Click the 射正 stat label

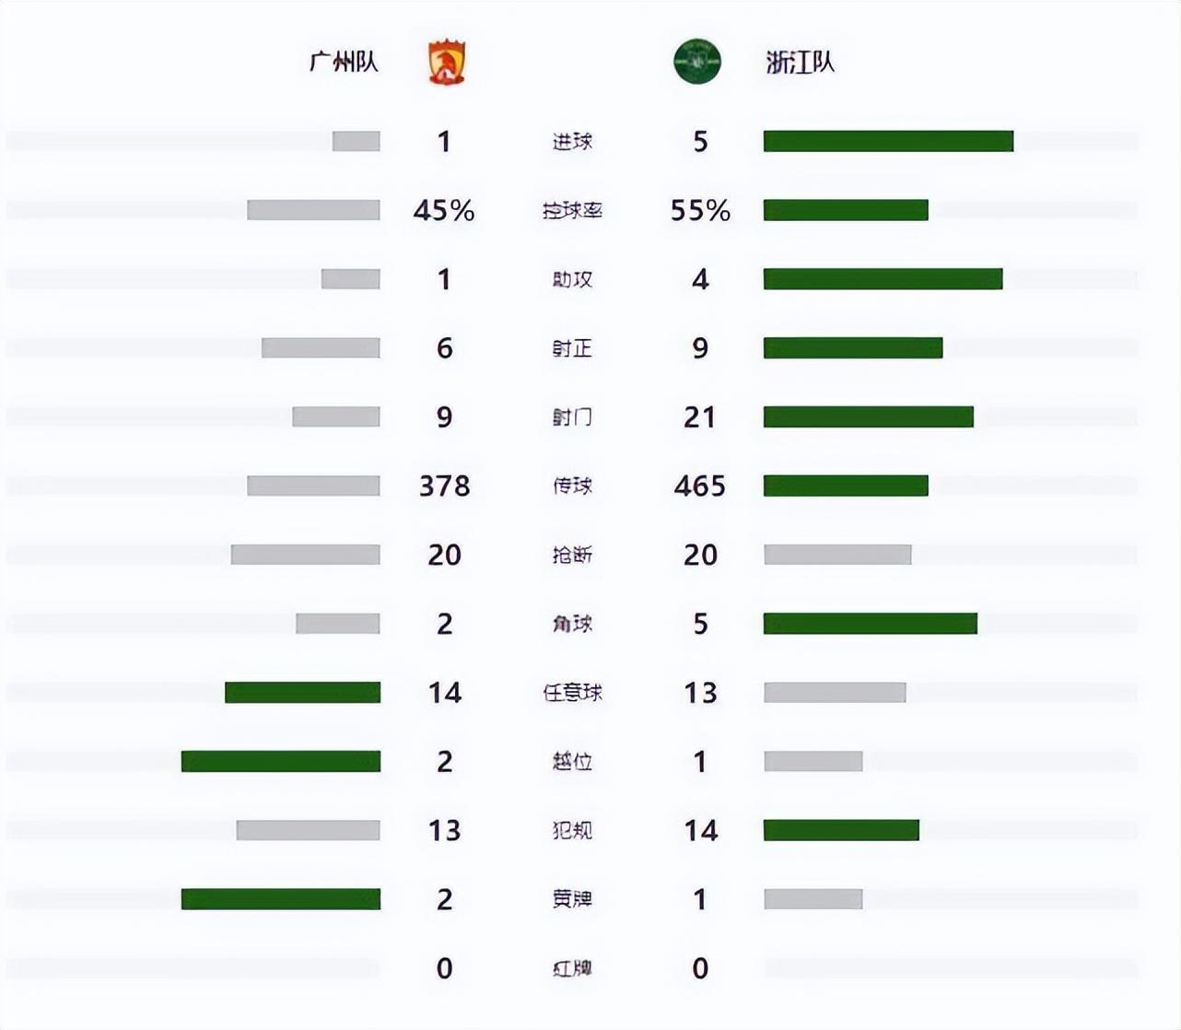572,348
